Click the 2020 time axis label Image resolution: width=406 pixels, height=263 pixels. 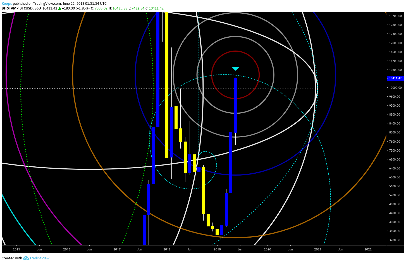click(268, 249)
